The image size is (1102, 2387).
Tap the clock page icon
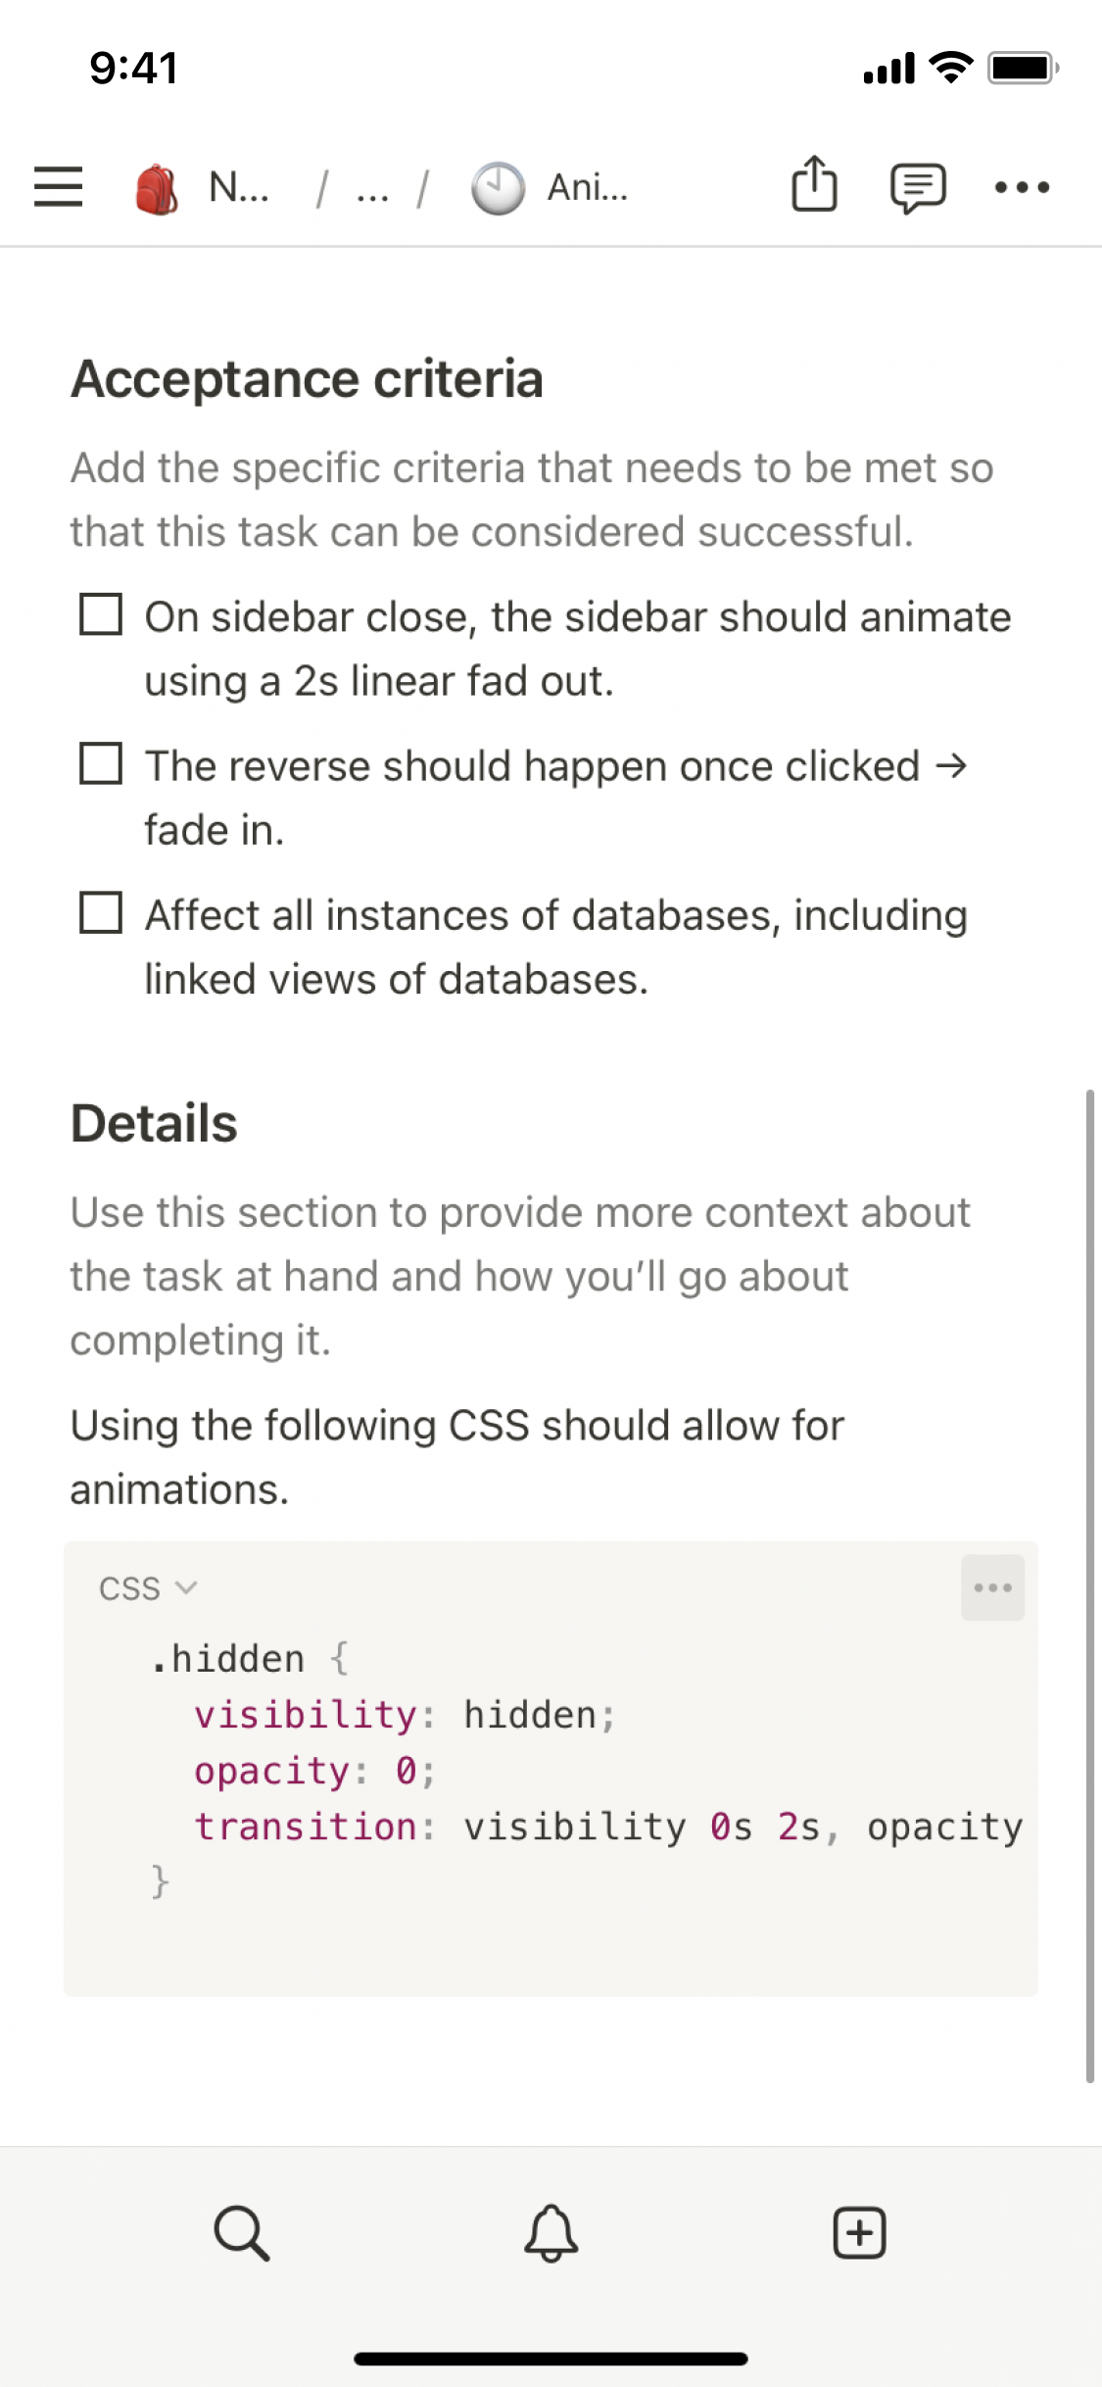coord(498,187)
